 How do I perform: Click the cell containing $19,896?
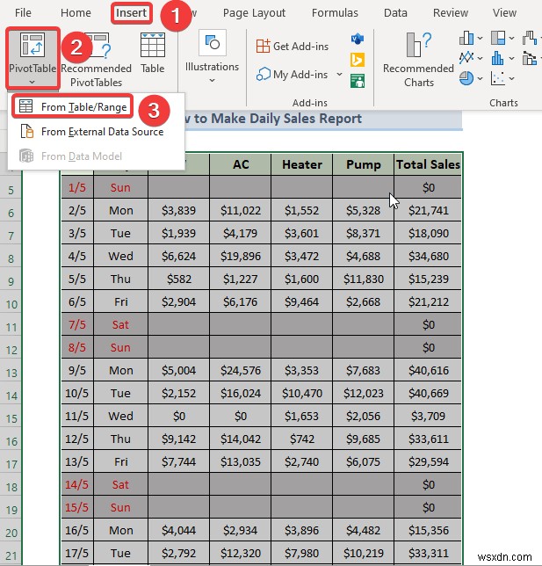coord(241,256)
